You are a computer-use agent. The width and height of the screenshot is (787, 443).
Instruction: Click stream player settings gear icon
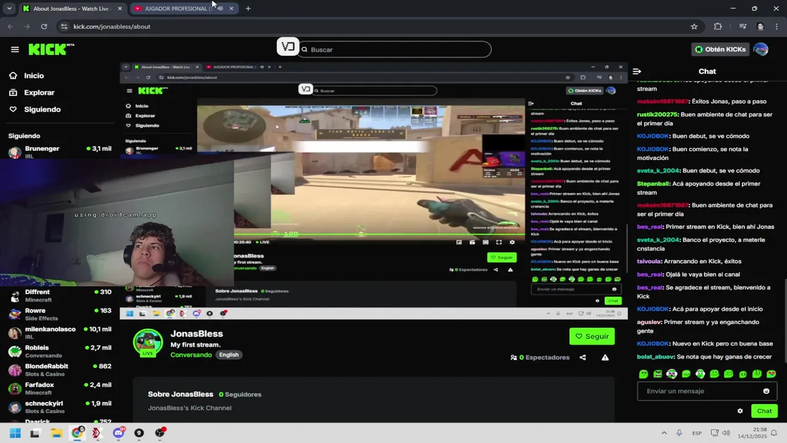pos(512,242)
